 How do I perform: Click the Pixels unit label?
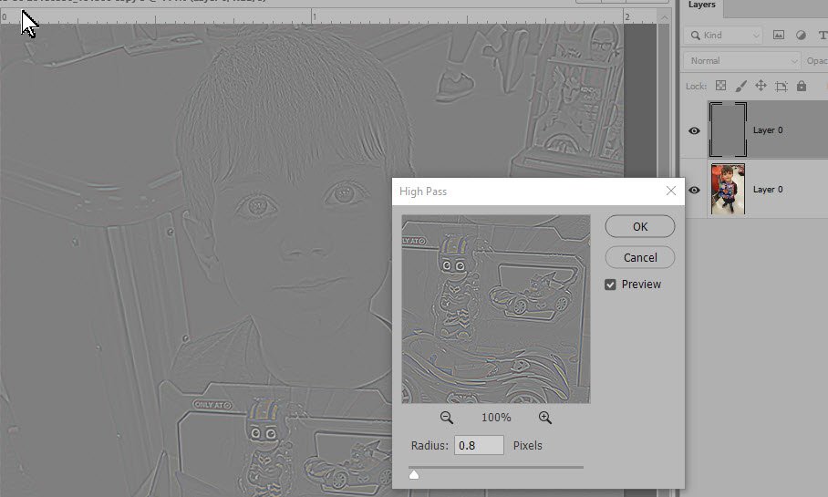pos(527,445)
